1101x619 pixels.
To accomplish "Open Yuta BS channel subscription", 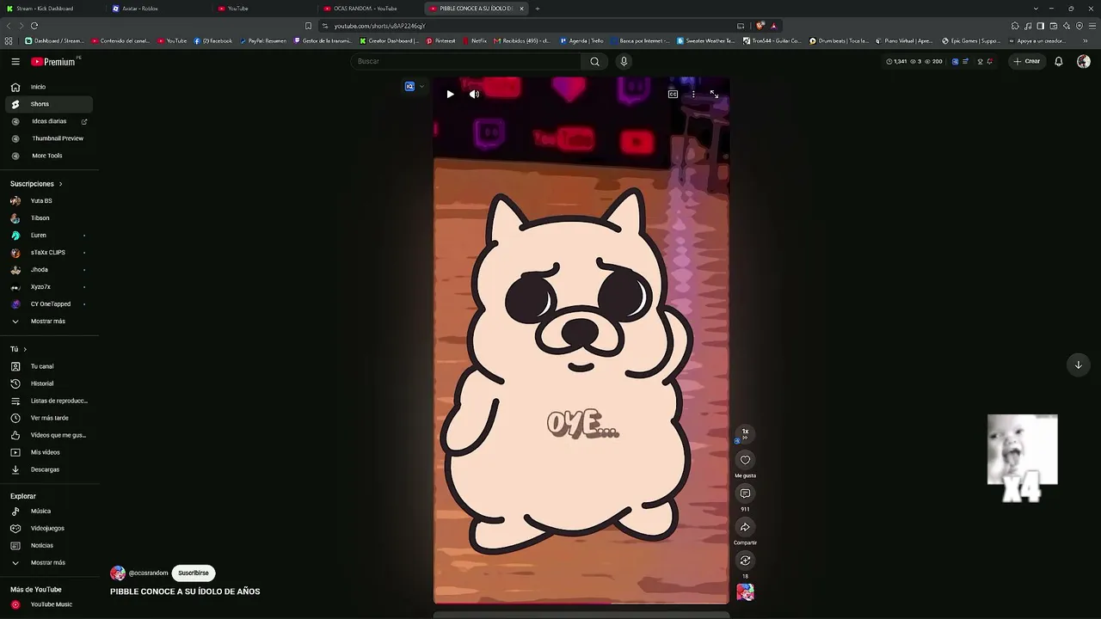I will coord(49,201).
